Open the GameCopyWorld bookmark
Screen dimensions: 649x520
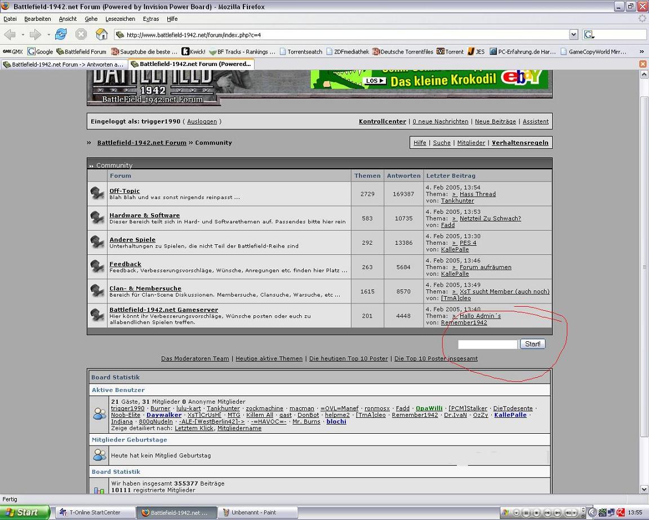(594, 52)
